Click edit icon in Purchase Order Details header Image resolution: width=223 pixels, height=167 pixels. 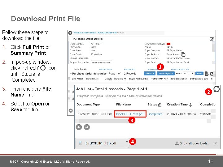click(x=212, y=39)
